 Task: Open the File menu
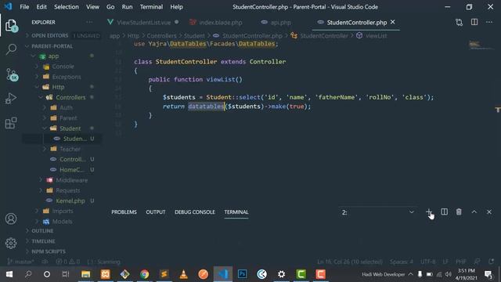point(24,7)
